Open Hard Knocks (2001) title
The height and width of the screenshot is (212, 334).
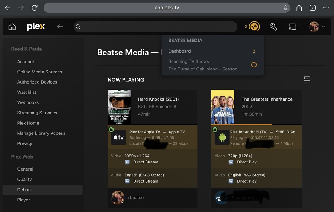click(158, 99)
